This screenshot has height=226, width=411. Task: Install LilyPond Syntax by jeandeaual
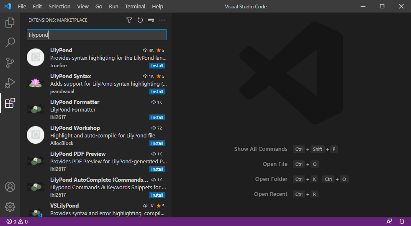pyautogui.click(x=157, y=91)
